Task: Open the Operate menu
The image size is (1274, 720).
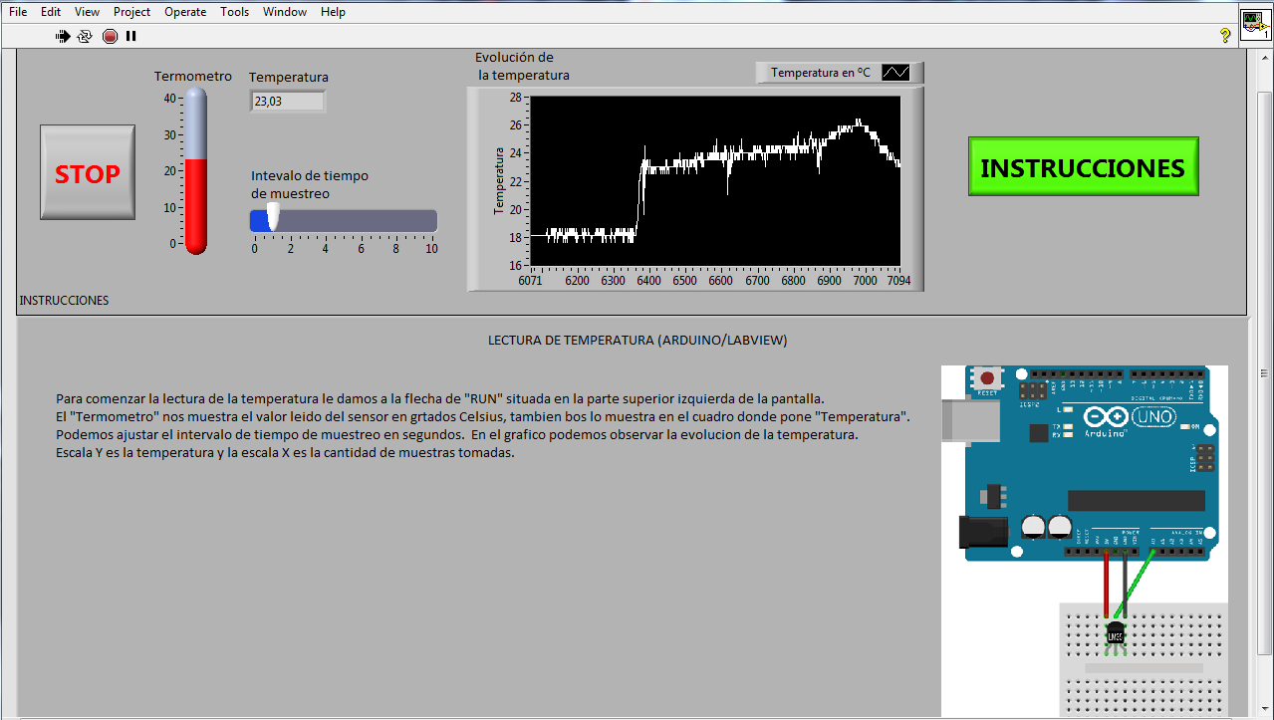Action: point(184,11)
